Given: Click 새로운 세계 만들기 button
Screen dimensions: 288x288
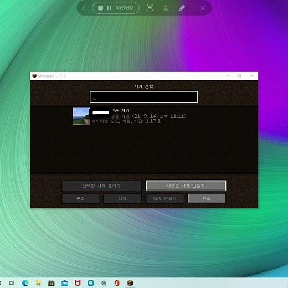Looking at the screenshot, I should [186, 186].
